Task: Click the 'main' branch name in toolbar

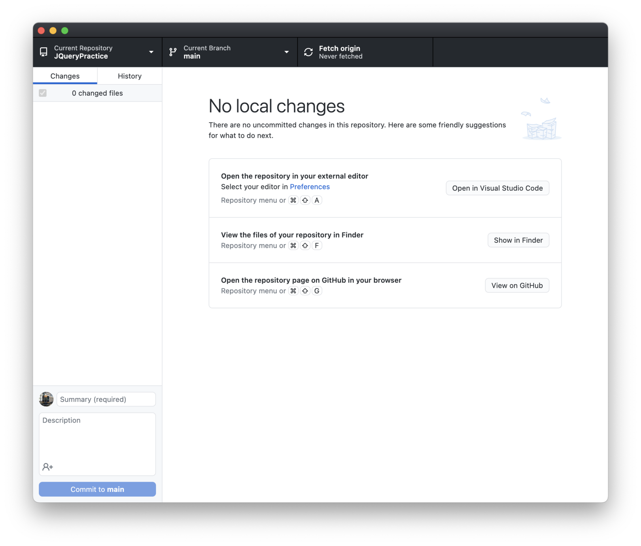Action: click(x=192, y=56)
